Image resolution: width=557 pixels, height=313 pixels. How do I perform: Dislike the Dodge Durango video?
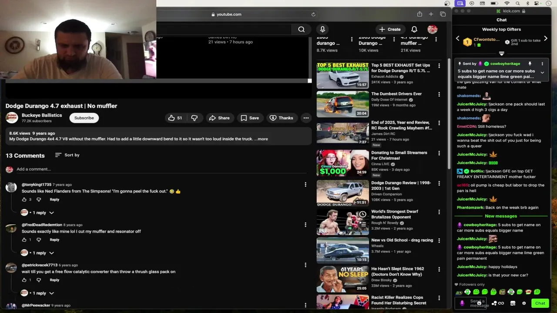coord(195,118)
